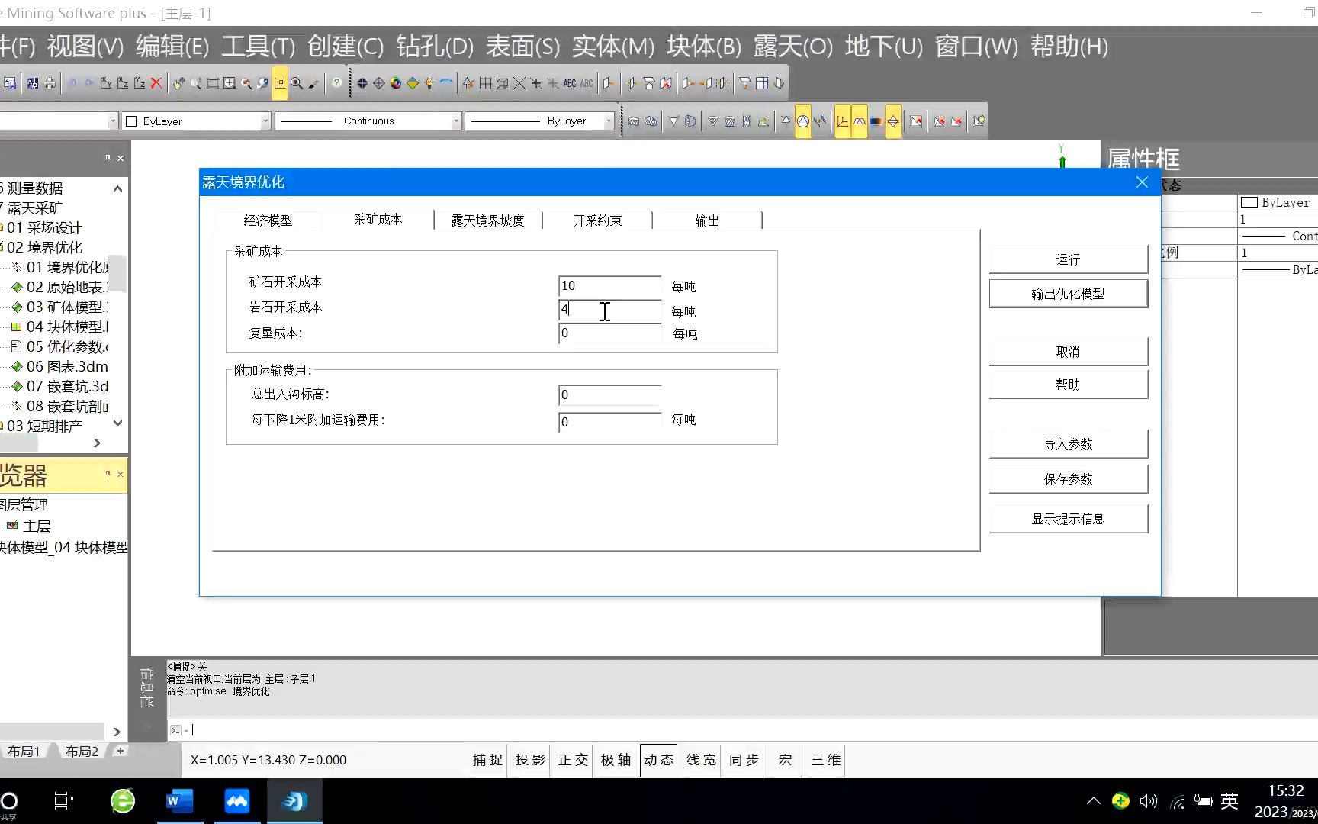Click the diamond surface icon in toolbar
Image resolution: width=1318 pixels, height=824 pixels.
(x=413, y=83)
